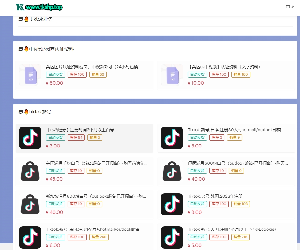The height and width of the screenshot is (250, 300).
Task: Click the shopping bag icon for 英国满月千粉白号
Action: [30, 171]
